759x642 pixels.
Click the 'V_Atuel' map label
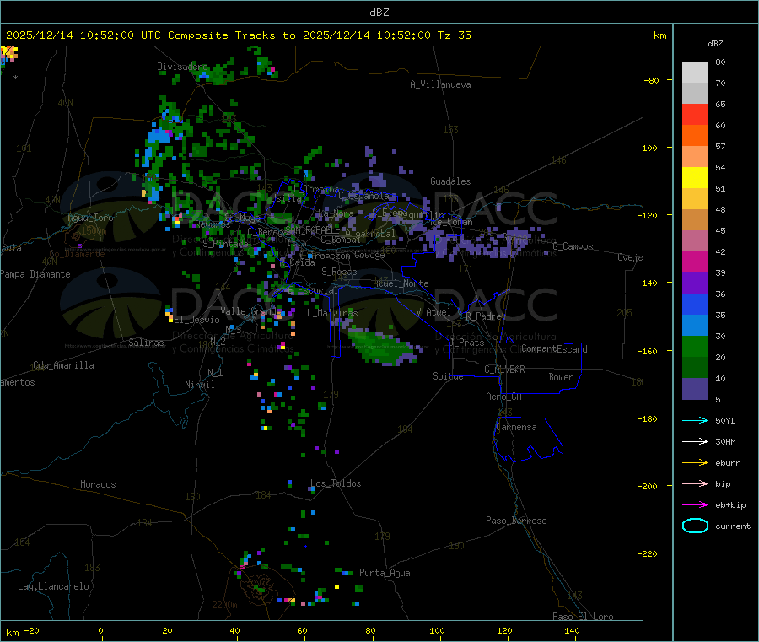433,312
